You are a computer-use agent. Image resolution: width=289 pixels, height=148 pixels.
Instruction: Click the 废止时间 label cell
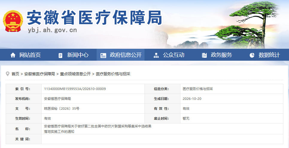click(x=162, y=118)
